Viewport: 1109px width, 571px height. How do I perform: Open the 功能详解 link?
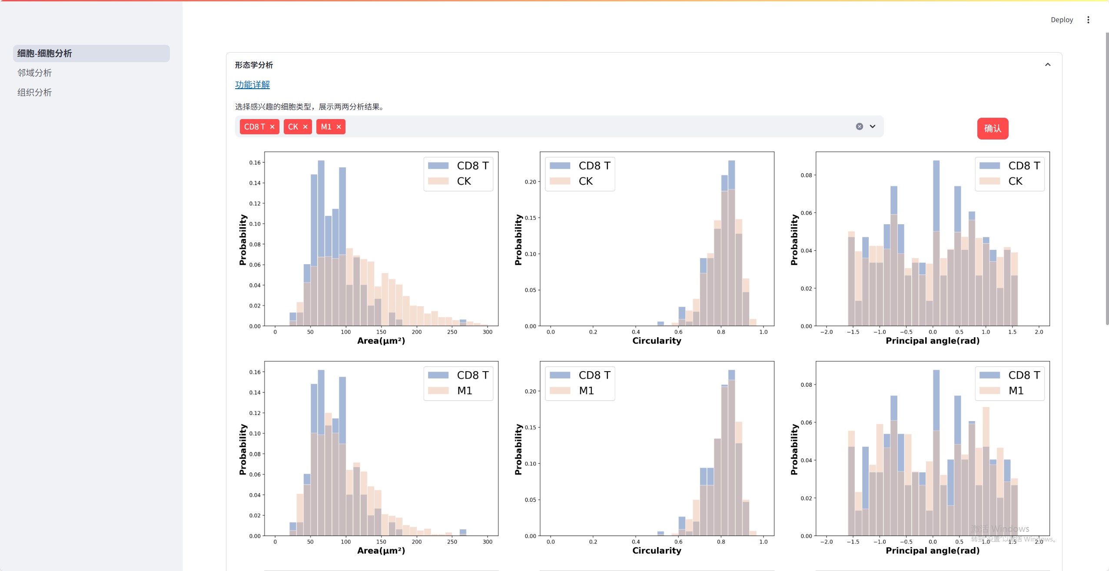[252, 85]
